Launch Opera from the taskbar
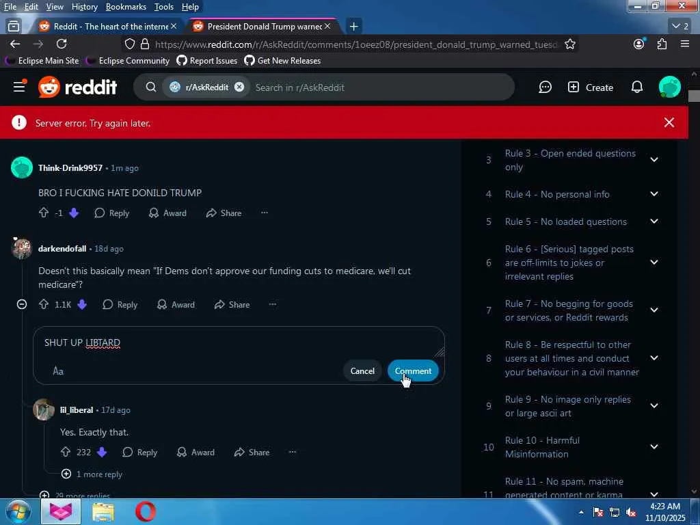 point(146,511)
